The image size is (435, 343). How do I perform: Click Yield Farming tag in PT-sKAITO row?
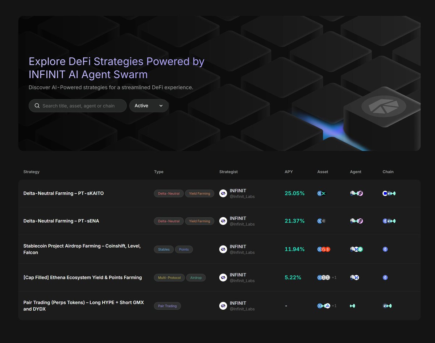point(199,193)
